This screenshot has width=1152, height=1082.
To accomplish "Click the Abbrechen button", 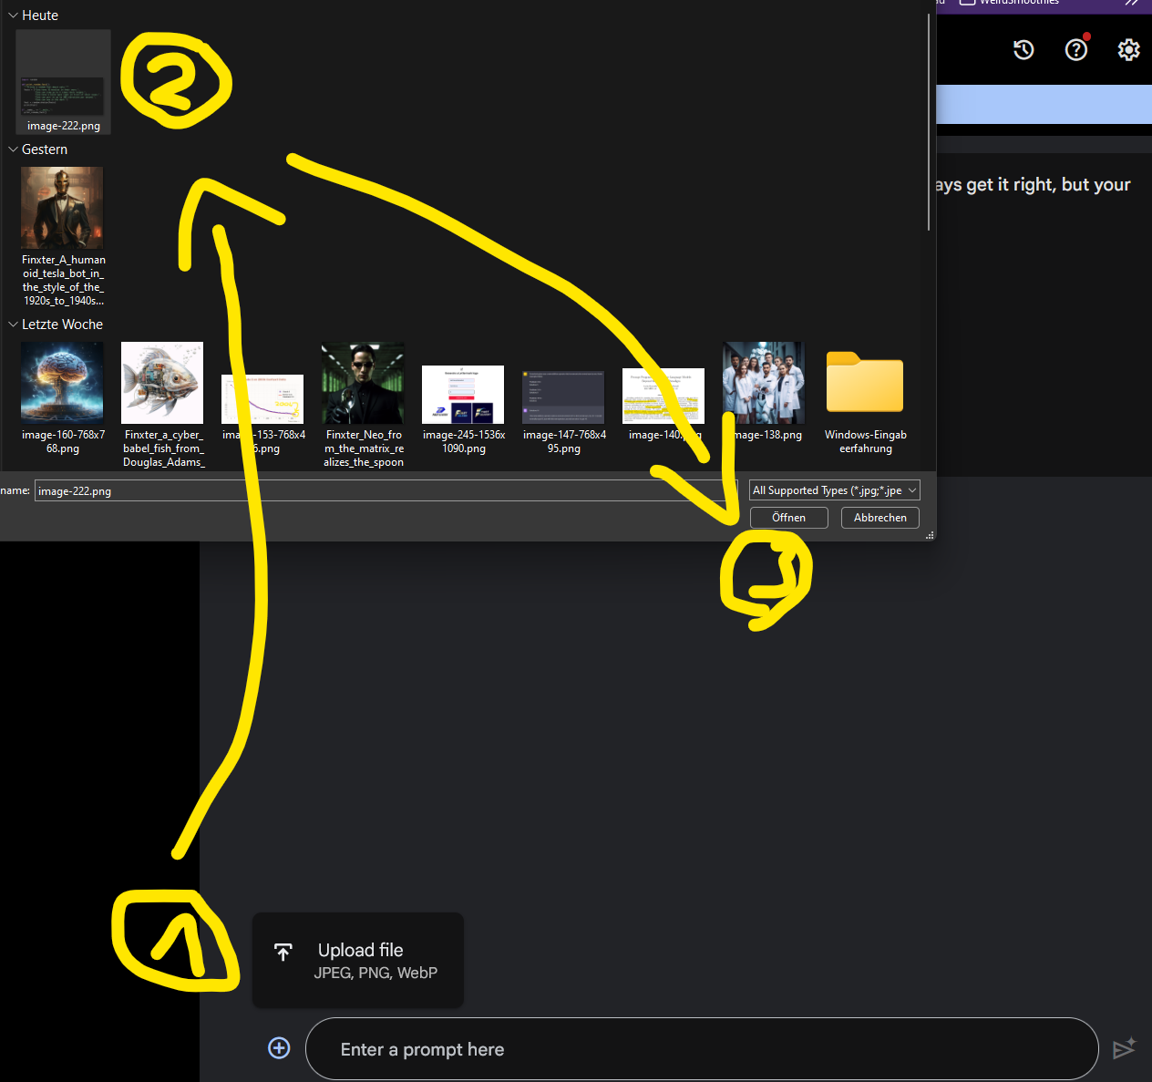I will pos(879,518).
